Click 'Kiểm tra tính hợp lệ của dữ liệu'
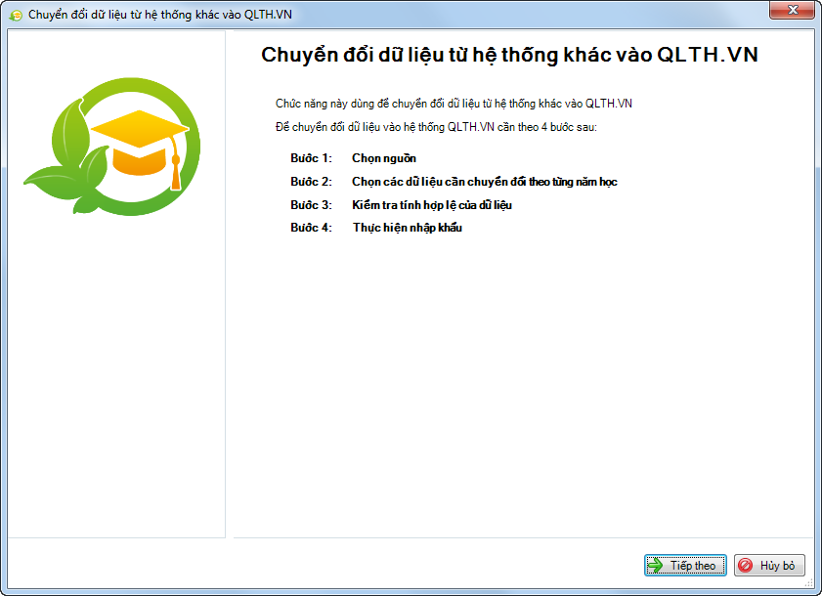Image resolution: width=822 pixels, height=596 pixels. coord(431,205)
